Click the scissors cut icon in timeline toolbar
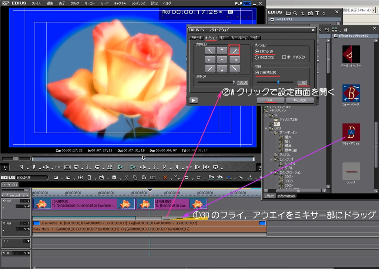This screenshot has width=379, height=269. coord(126,178)
